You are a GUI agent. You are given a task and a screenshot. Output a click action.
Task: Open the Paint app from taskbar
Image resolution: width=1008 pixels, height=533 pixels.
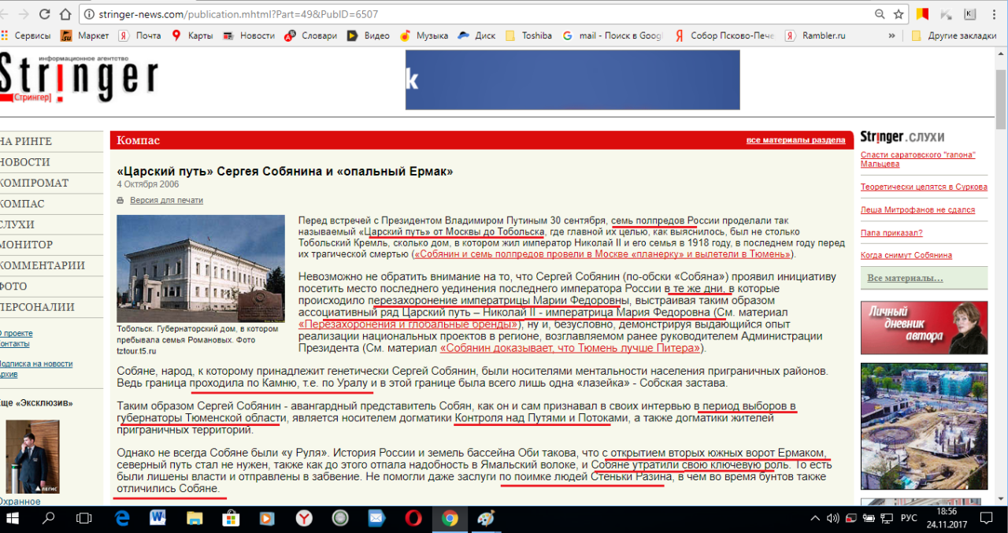click(485, 519)
